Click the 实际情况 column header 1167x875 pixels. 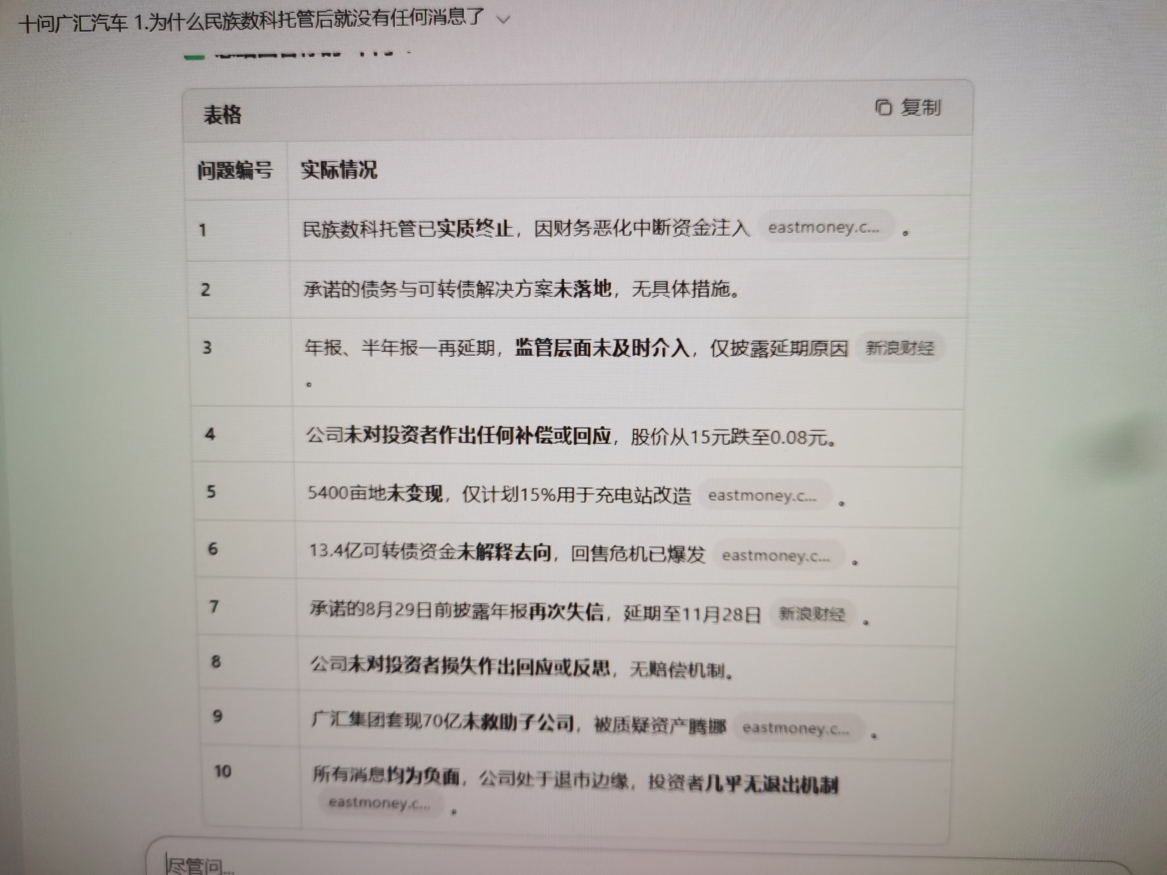339,170
